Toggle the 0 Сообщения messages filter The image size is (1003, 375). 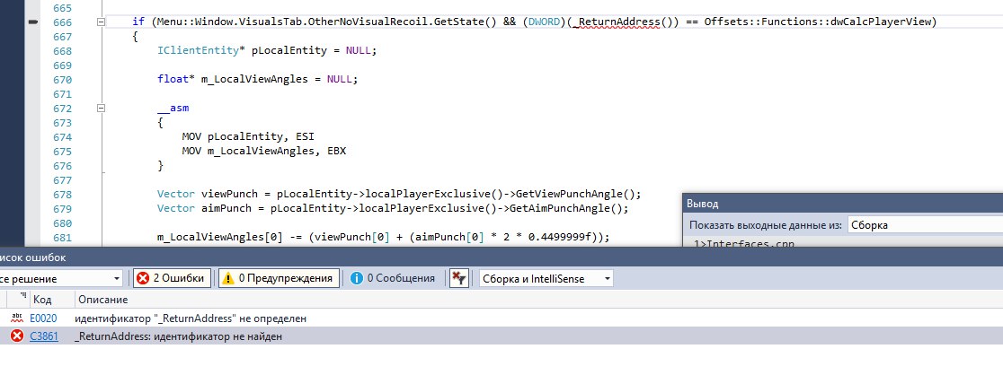[393, 278]
